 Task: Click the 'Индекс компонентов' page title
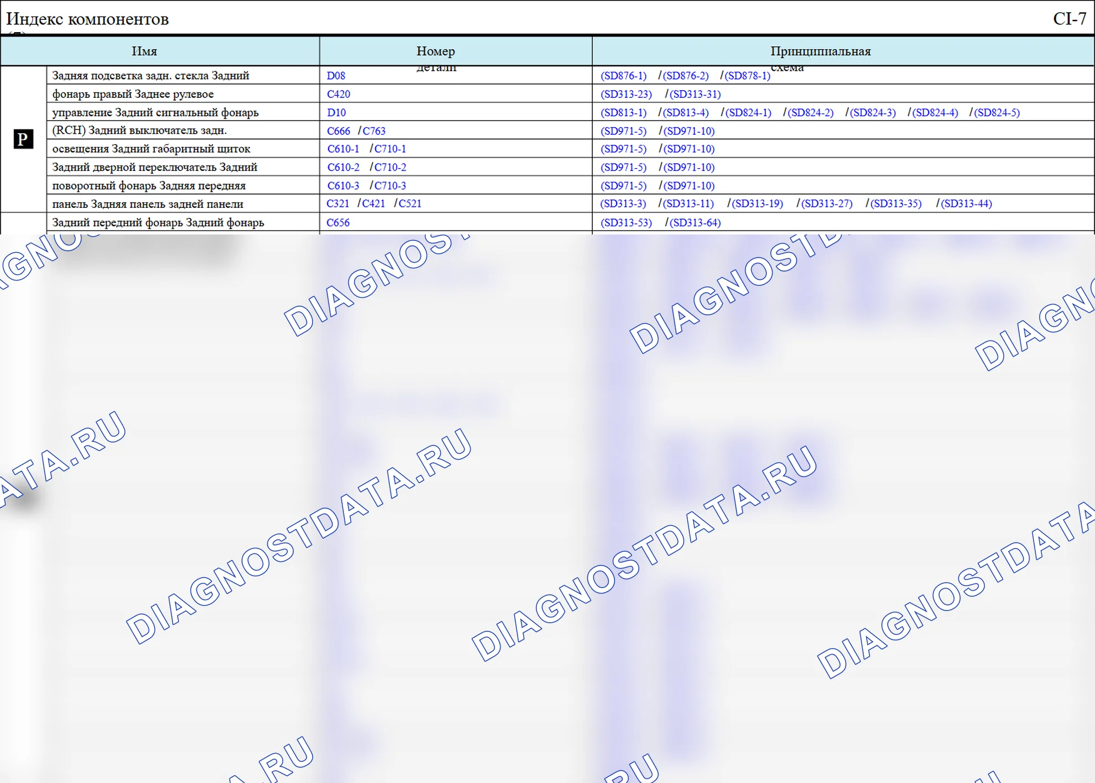tap(87, 19)
